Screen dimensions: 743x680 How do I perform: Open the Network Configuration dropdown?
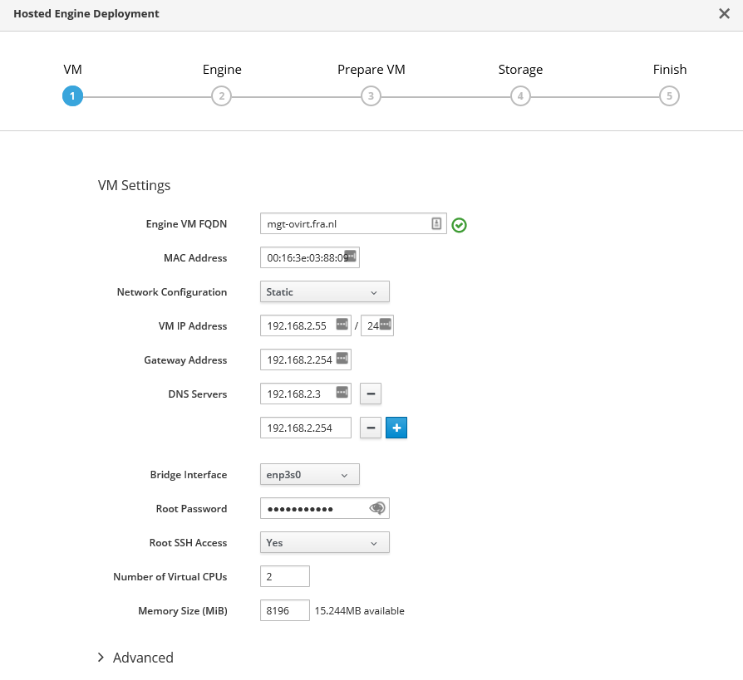point(324,292)
